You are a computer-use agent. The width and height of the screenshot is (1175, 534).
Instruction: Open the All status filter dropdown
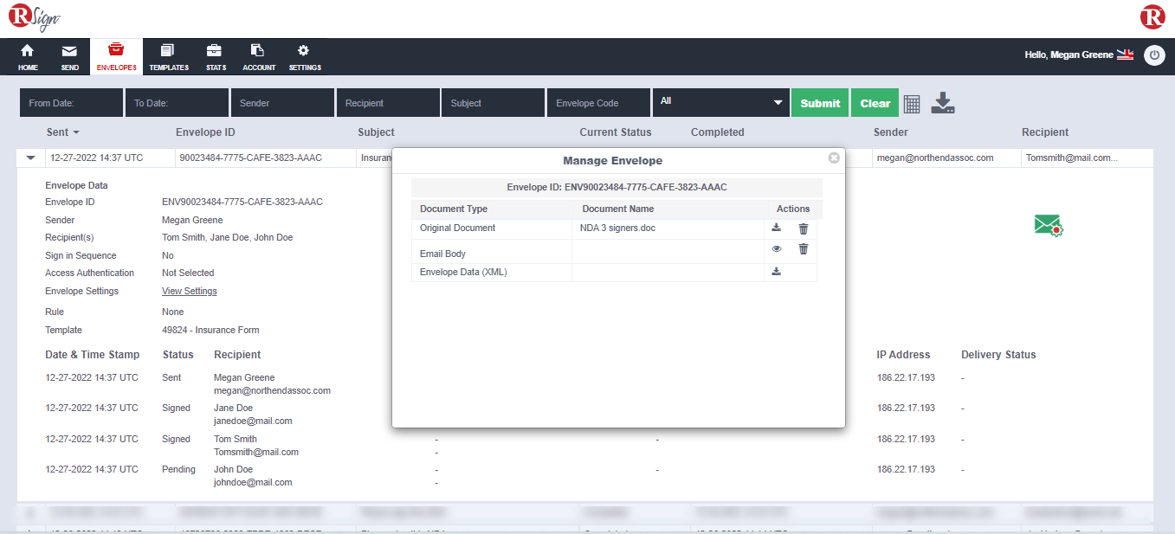tap(719, 101)
